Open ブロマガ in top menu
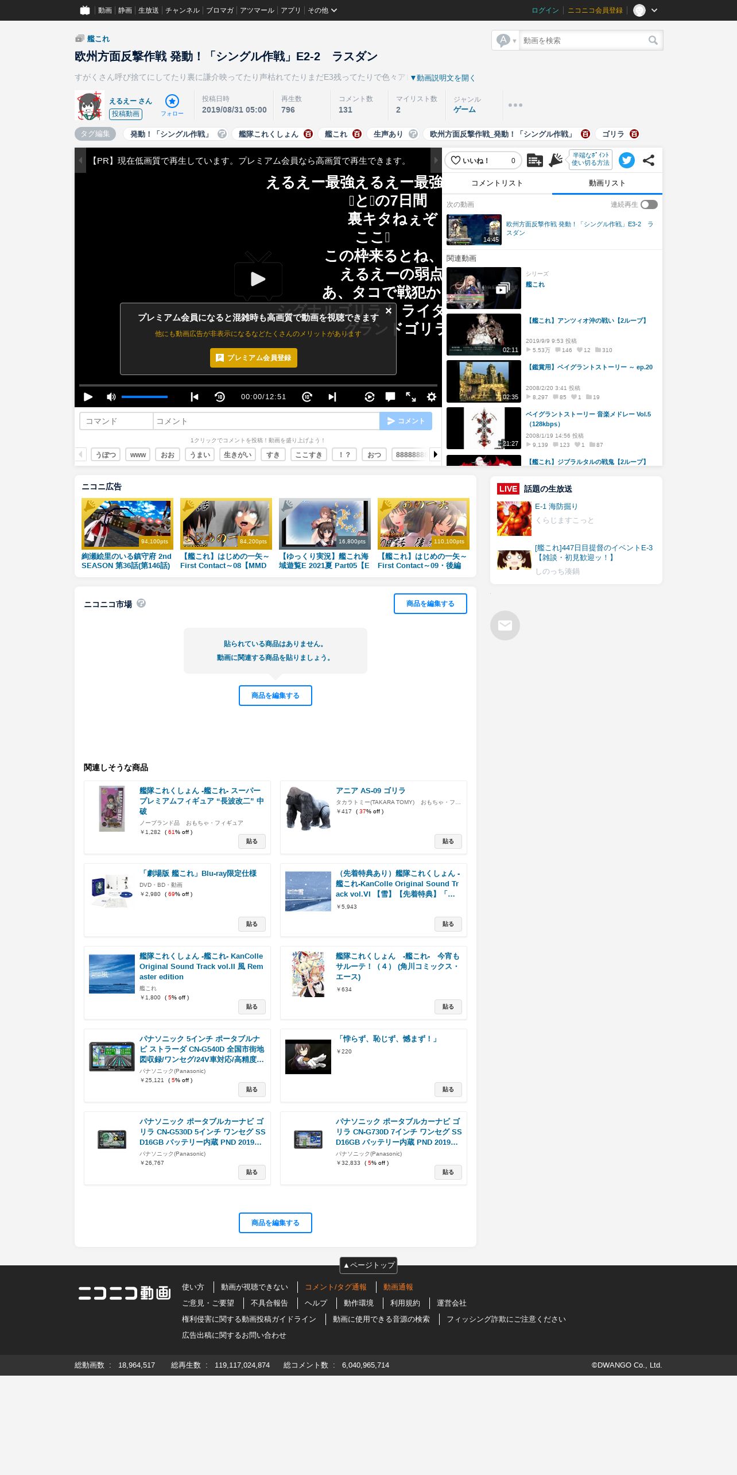Image resolution: width=737 pixels, height=1475 pixels. pyautogui.click(x=219, y=10)
